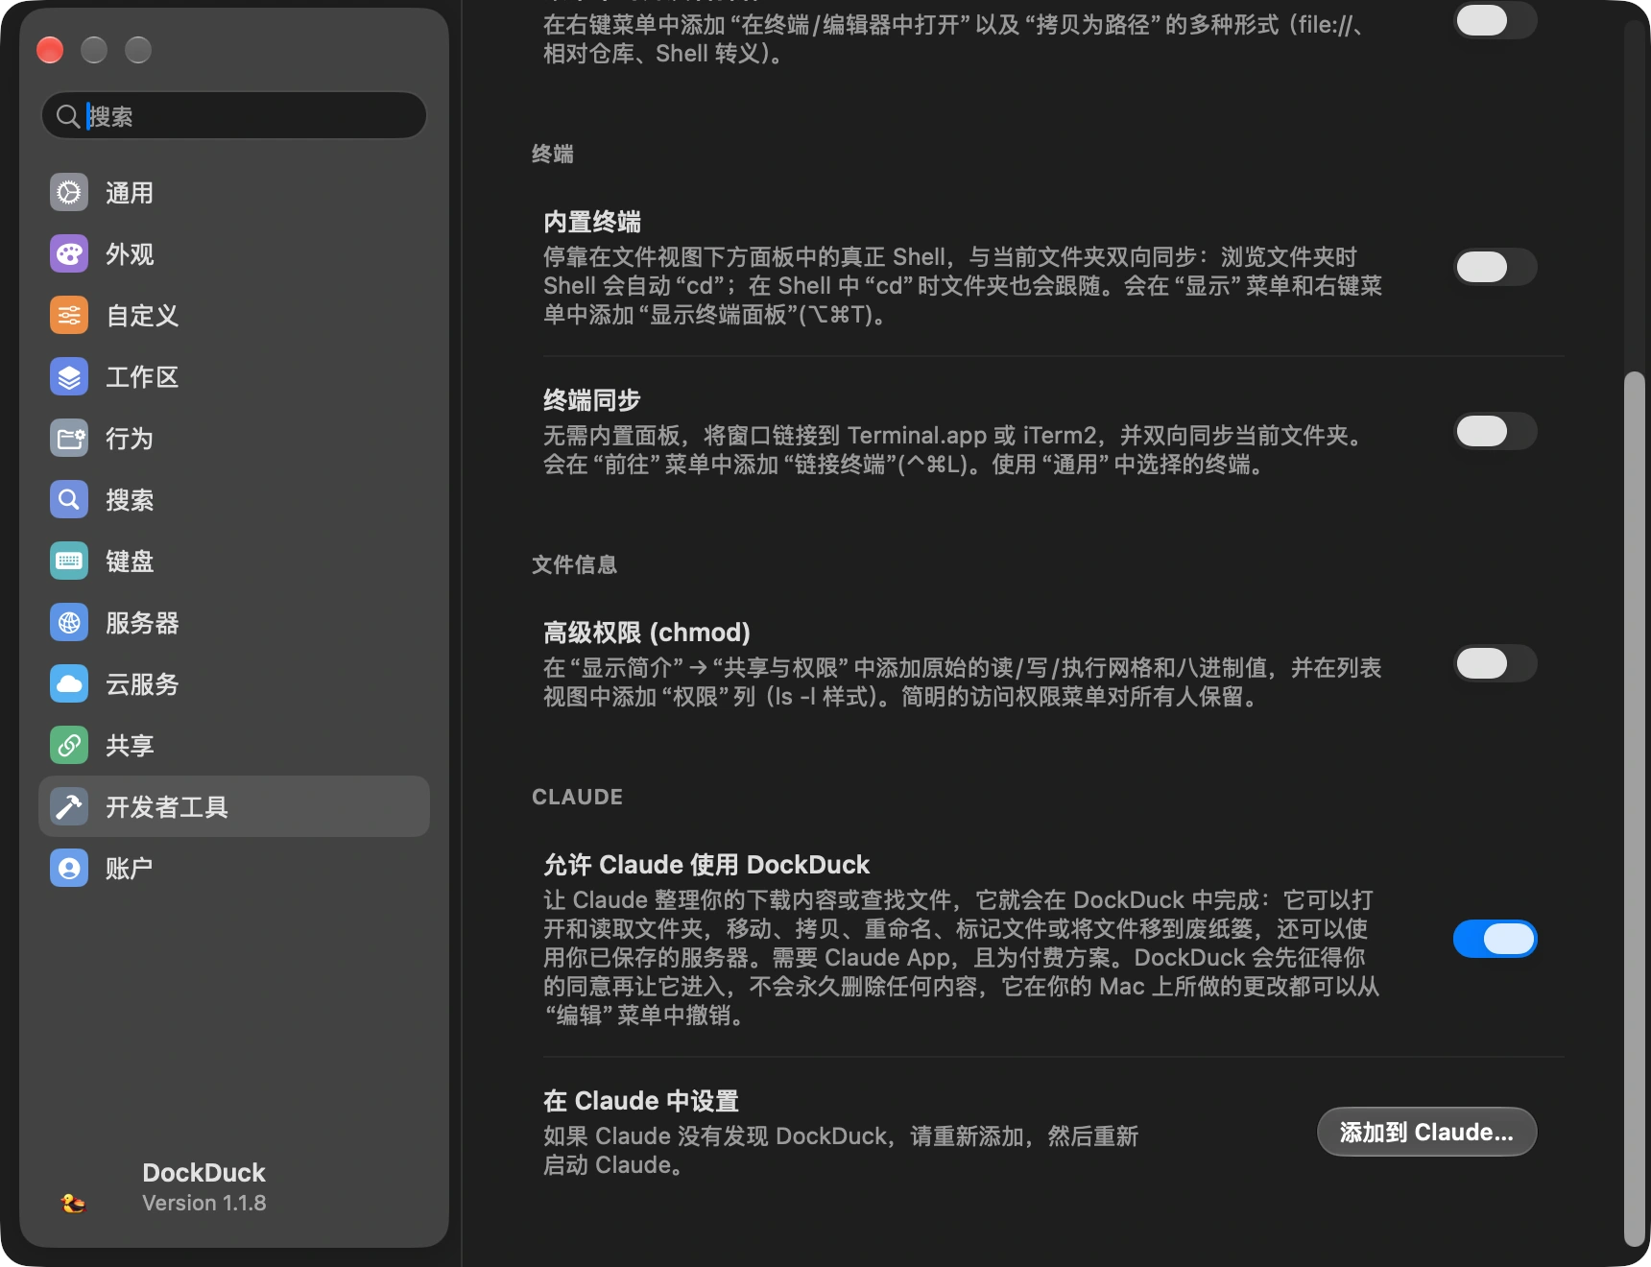Toggle the 高级权限 (chmod) switch

[1495, 663]
